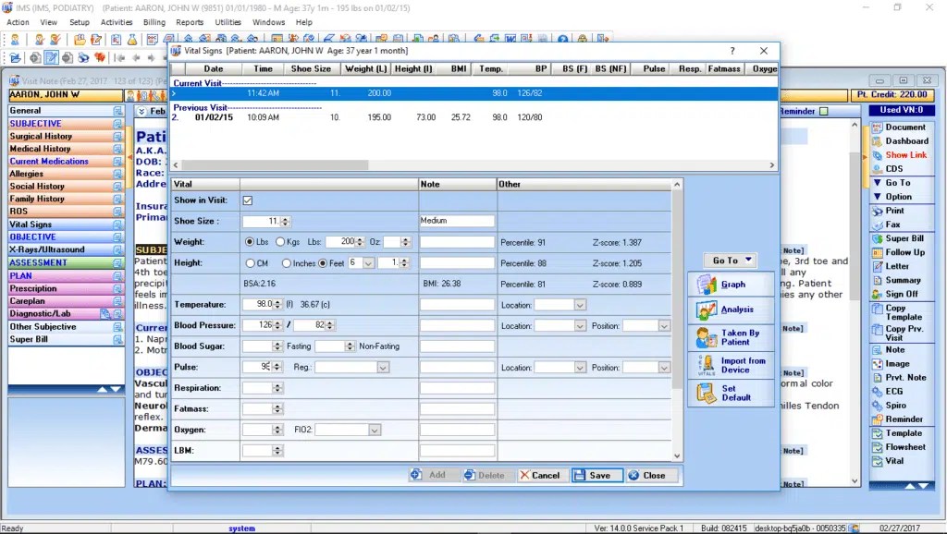This screenshot has width=947, height=534.
Task: Open the Utilities menu
Action: coord(228,22)
